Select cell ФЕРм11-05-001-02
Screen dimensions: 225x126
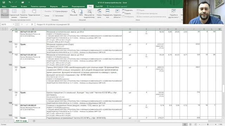tap(33, 60)
